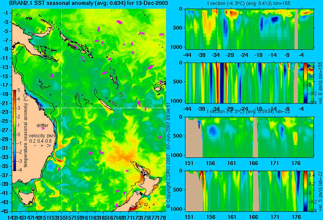323x220 pixels.
Task: Click the 'velocity (m/s)' legend text
Action: pos(43,136)
